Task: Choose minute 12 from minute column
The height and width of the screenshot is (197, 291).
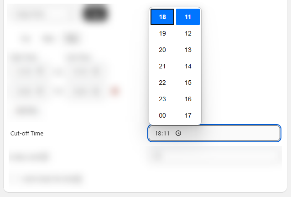Action: click(x=188, y=33)
